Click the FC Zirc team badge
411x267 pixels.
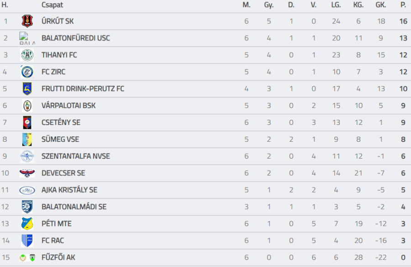click(x=27, y=72)
